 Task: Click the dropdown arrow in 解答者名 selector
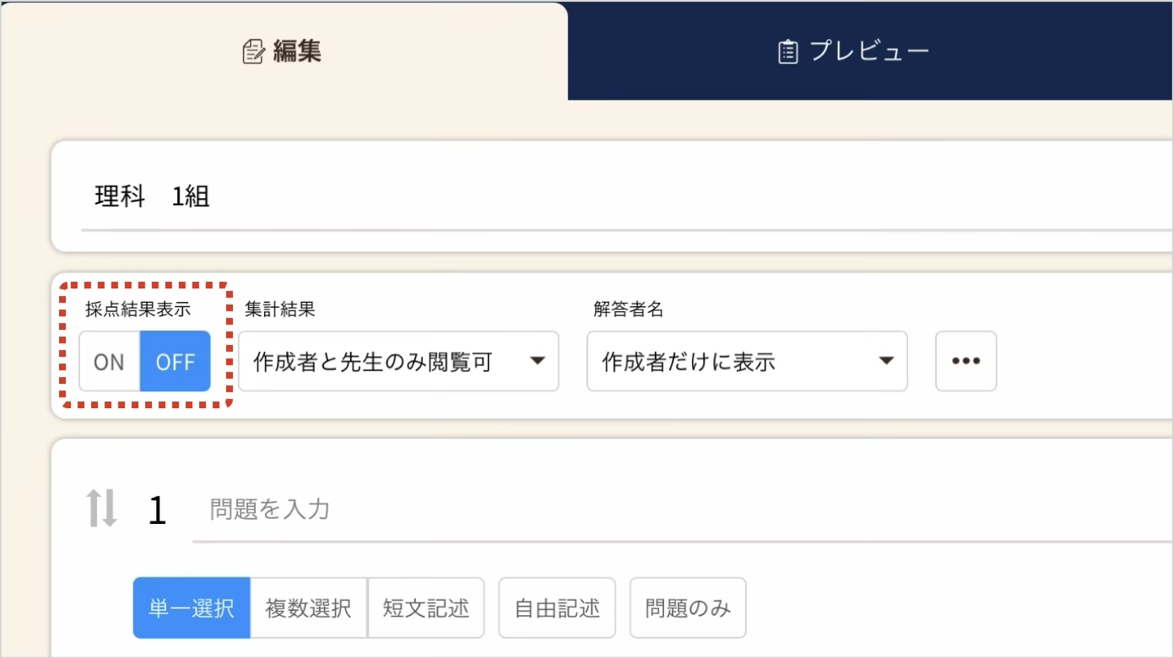(885, 361)
